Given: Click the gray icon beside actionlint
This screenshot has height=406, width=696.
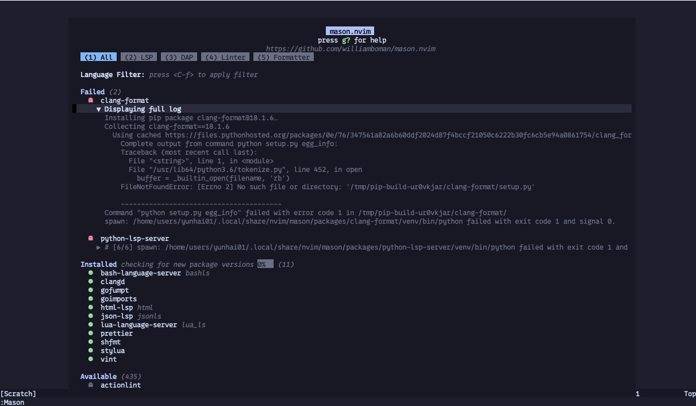Looking at the screenshot, I should coord(91,385).
